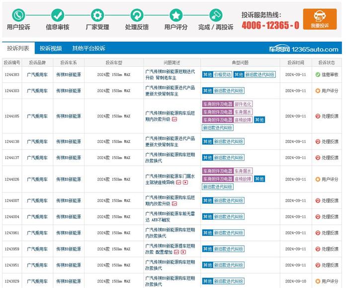This screenshot has width=348, height=288.
Task: Click the 完成/再投诉 gavel step icon
Action: tap(216, 15)
